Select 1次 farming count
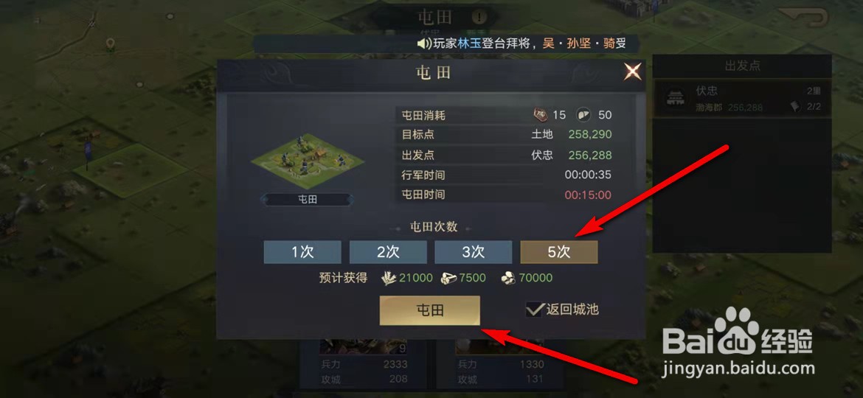Viewport: 863px width, 398px height. pos(302,252)
